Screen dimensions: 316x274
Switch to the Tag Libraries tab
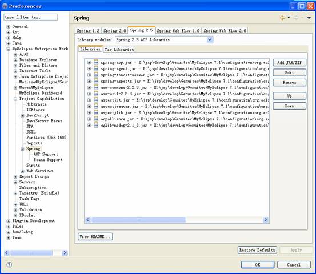point(119,50)
